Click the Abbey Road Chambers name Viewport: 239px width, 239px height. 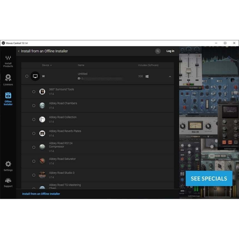pyautogui.click(x=63, y=103)
